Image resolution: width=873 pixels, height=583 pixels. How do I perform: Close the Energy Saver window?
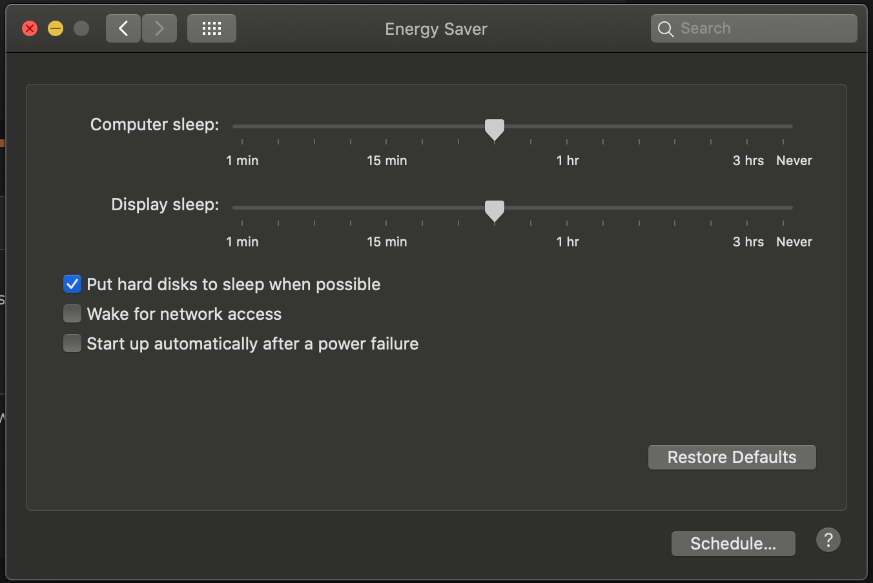pos(30,29)
